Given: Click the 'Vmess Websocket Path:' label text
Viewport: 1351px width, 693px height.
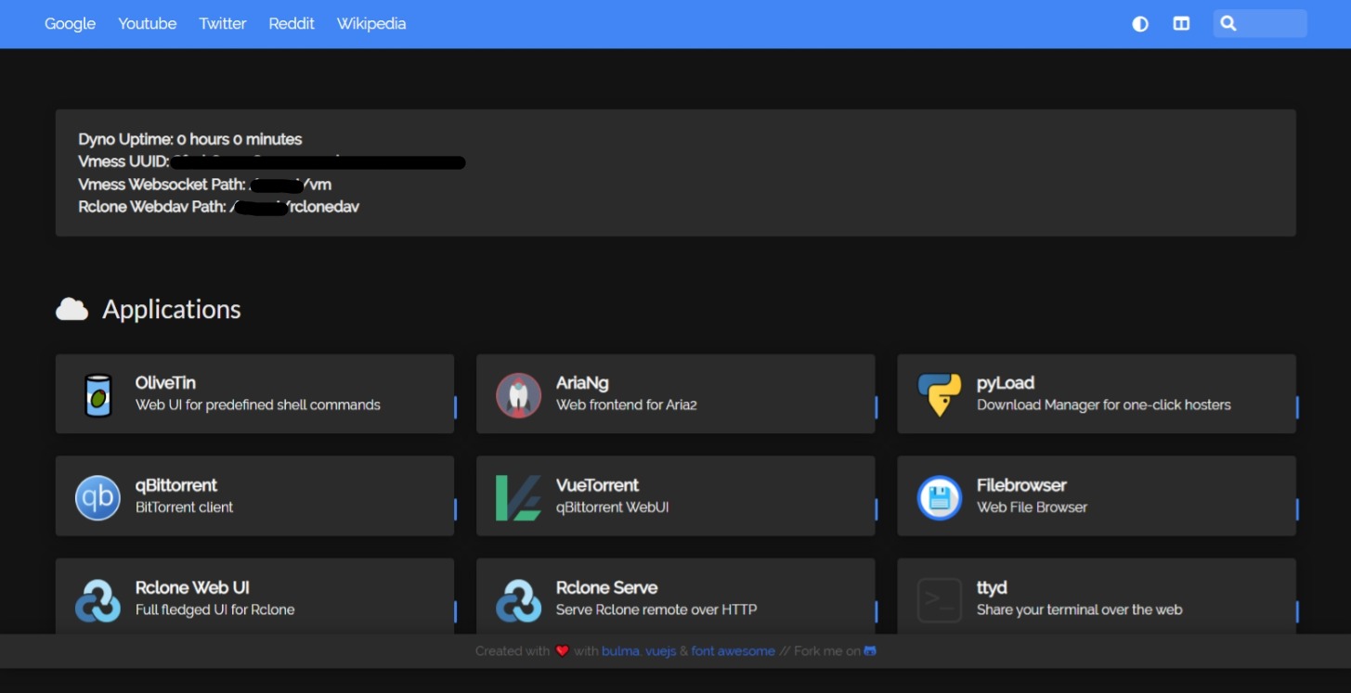Looking at the screenshot, I should (x=162, y=184).
